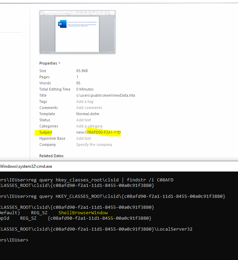The height and width of the screenshot is (260, 238).
Task: Select the Subject value new:C08AFD90-F2A1-11D
Action: [98, 132]
